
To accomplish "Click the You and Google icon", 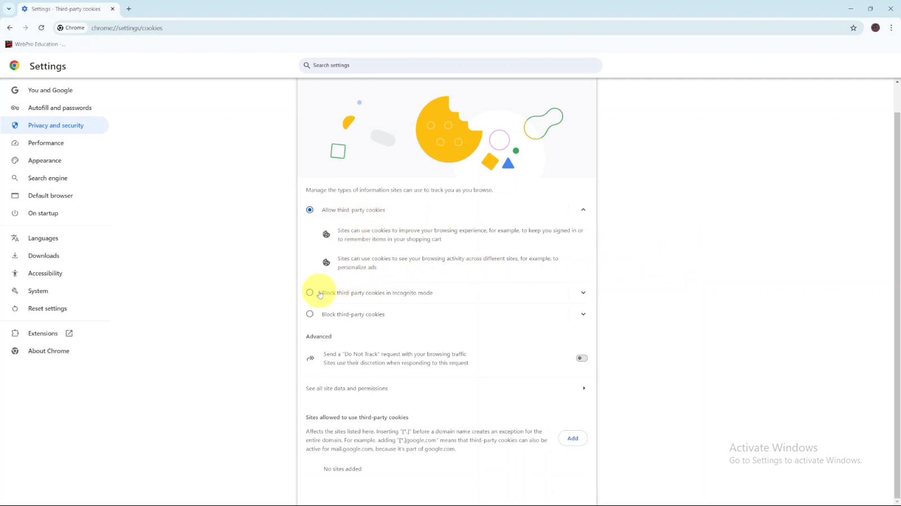I will click(15, 90).
